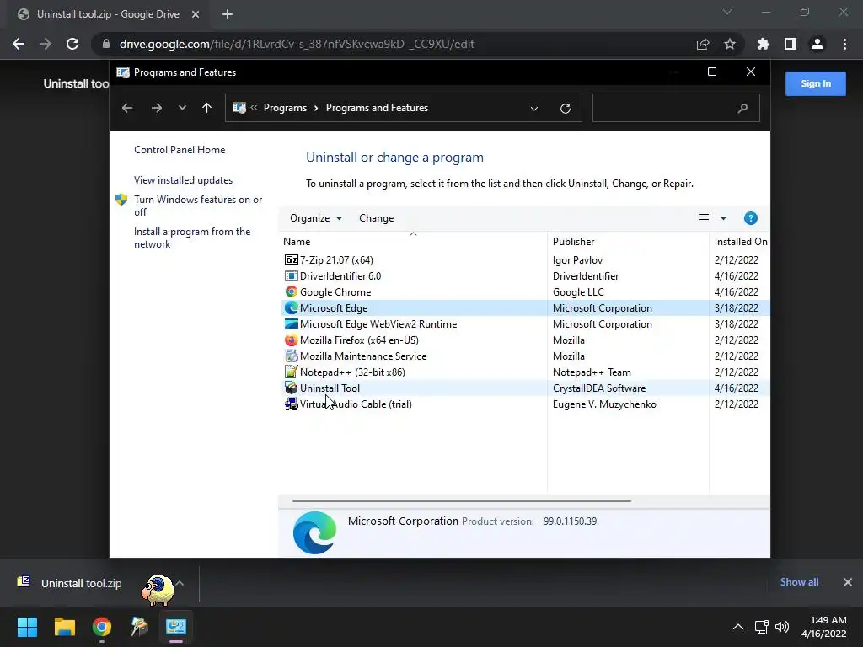Open the Programs and Features help icon
The image size is (863, 647).
pyautogui.click(x=750, y=218)
